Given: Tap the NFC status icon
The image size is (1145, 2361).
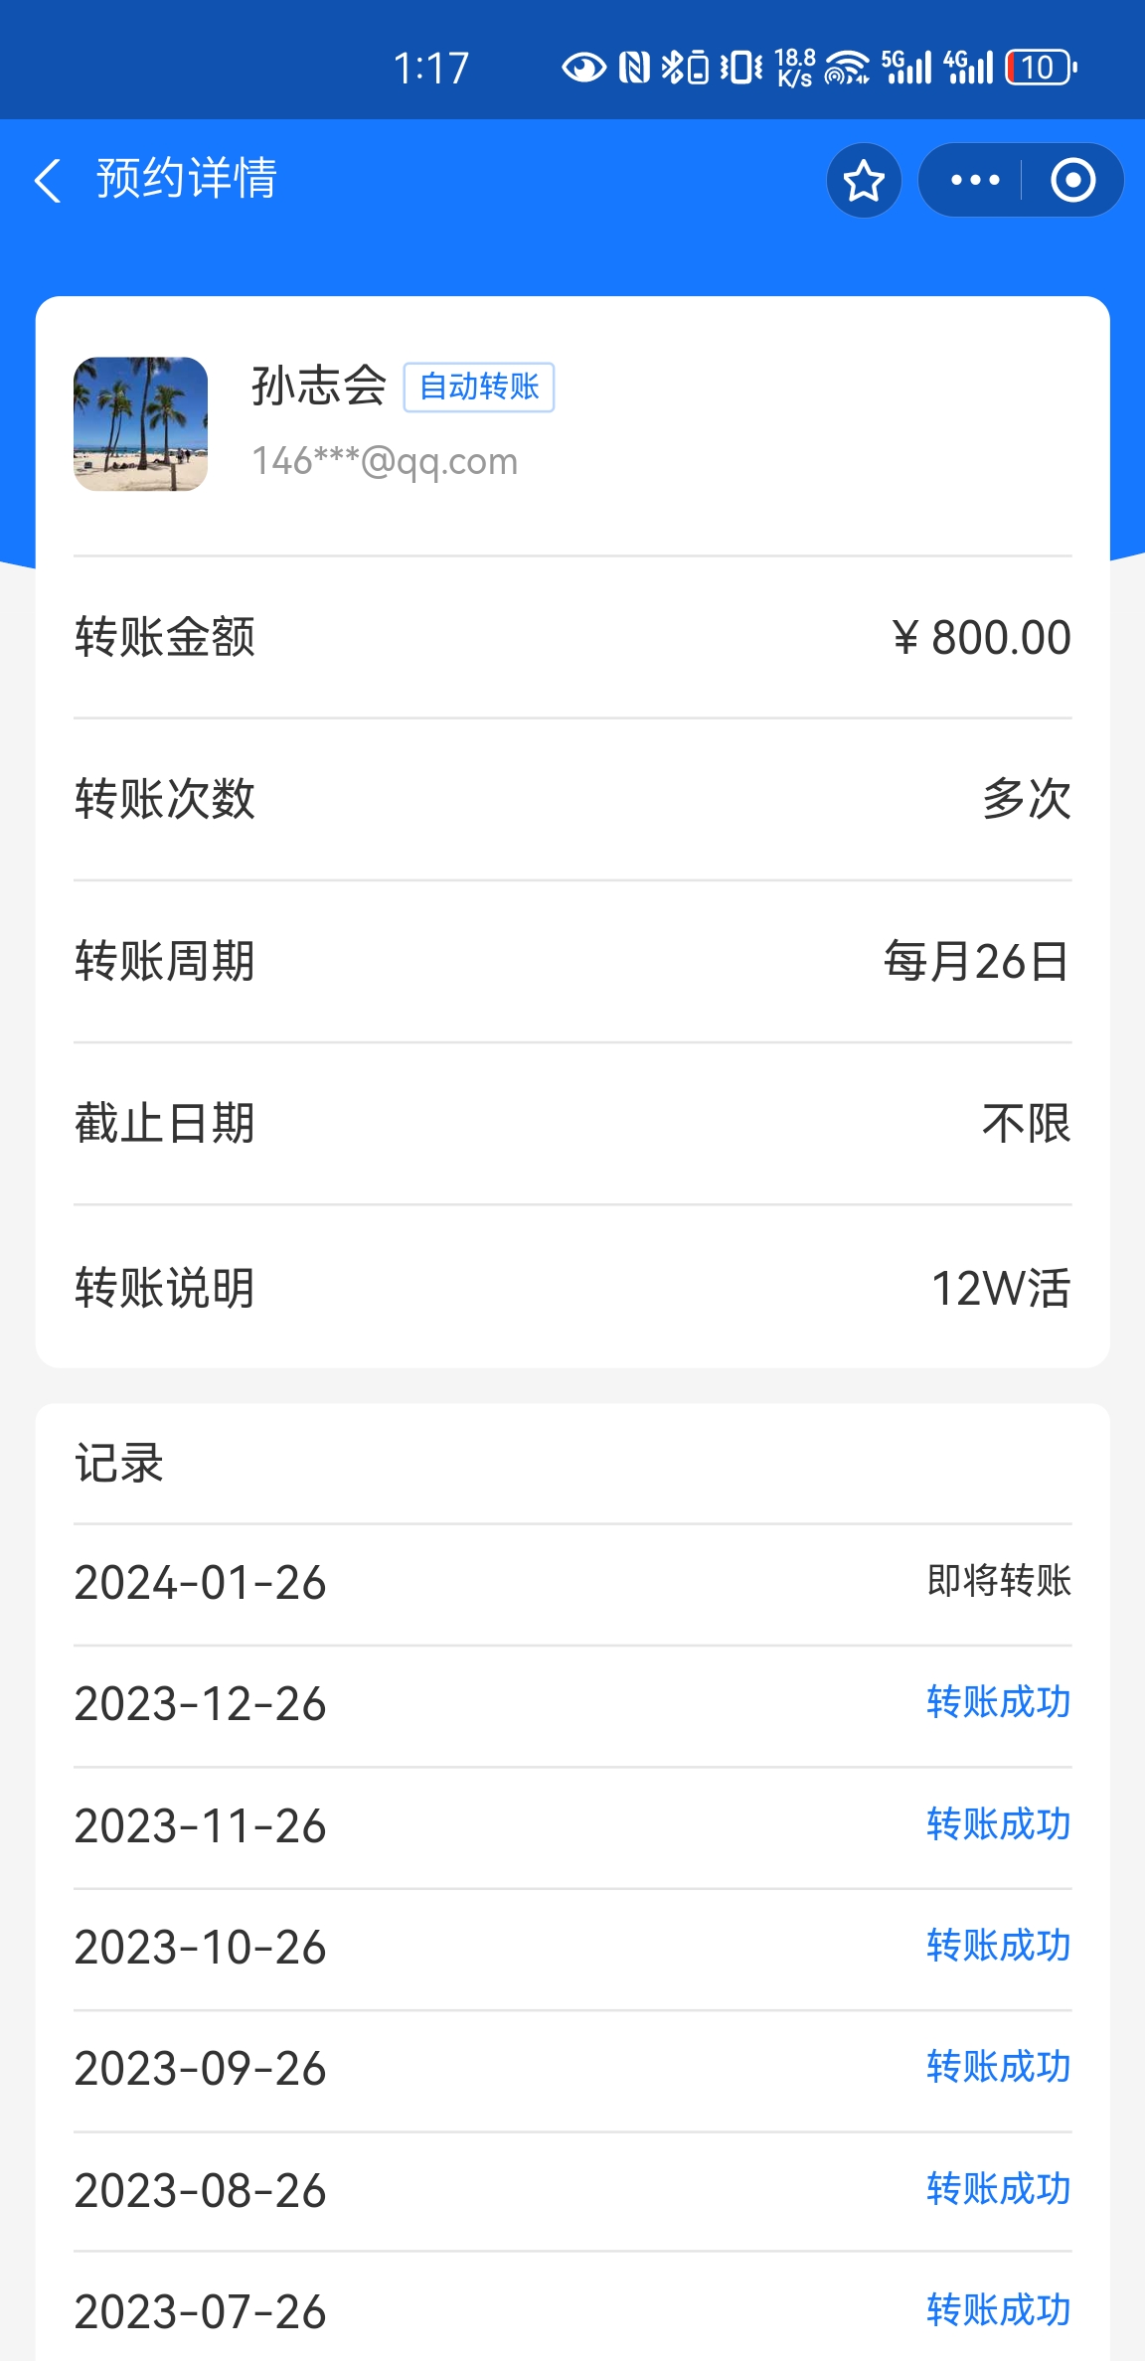Looking at the screenshot, I should [634, 68].
